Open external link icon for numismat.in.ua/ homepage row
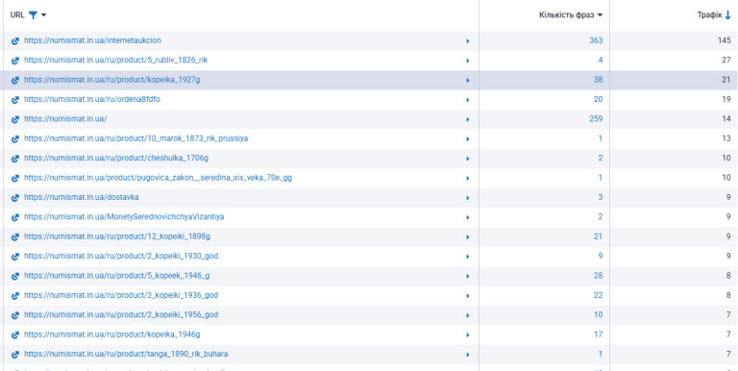The height and width of the screenshot is (371, 738). [15, 119]
